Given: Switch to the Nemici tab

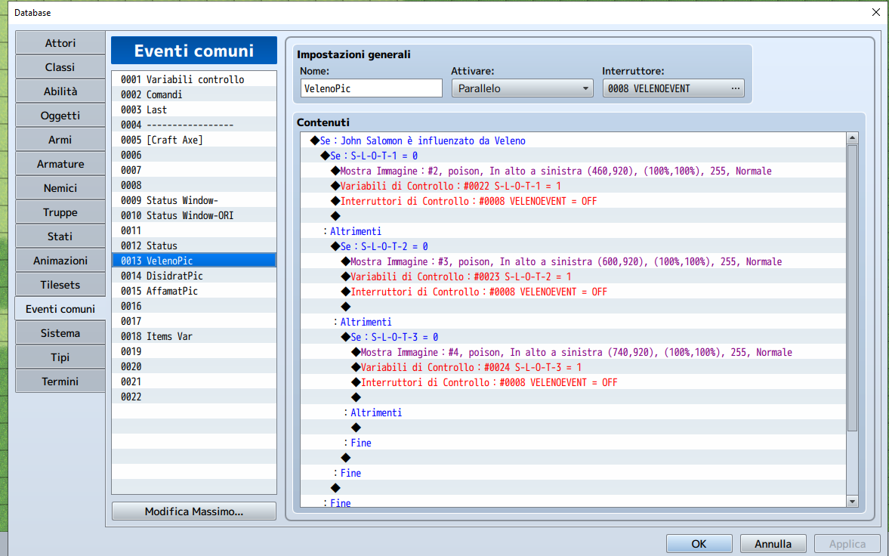Looking at the screenshot, I should pyautogui.click(x=60, y=188).
